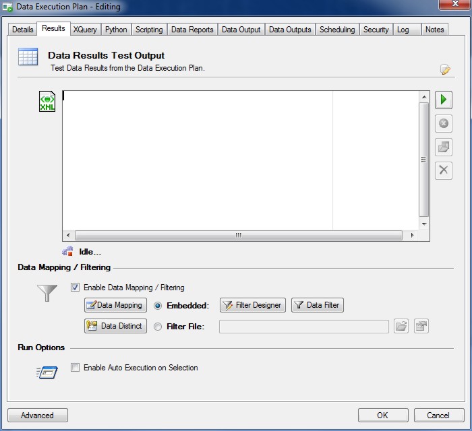
Task: Select the Embedded radio button
Action: coord(158,306)
